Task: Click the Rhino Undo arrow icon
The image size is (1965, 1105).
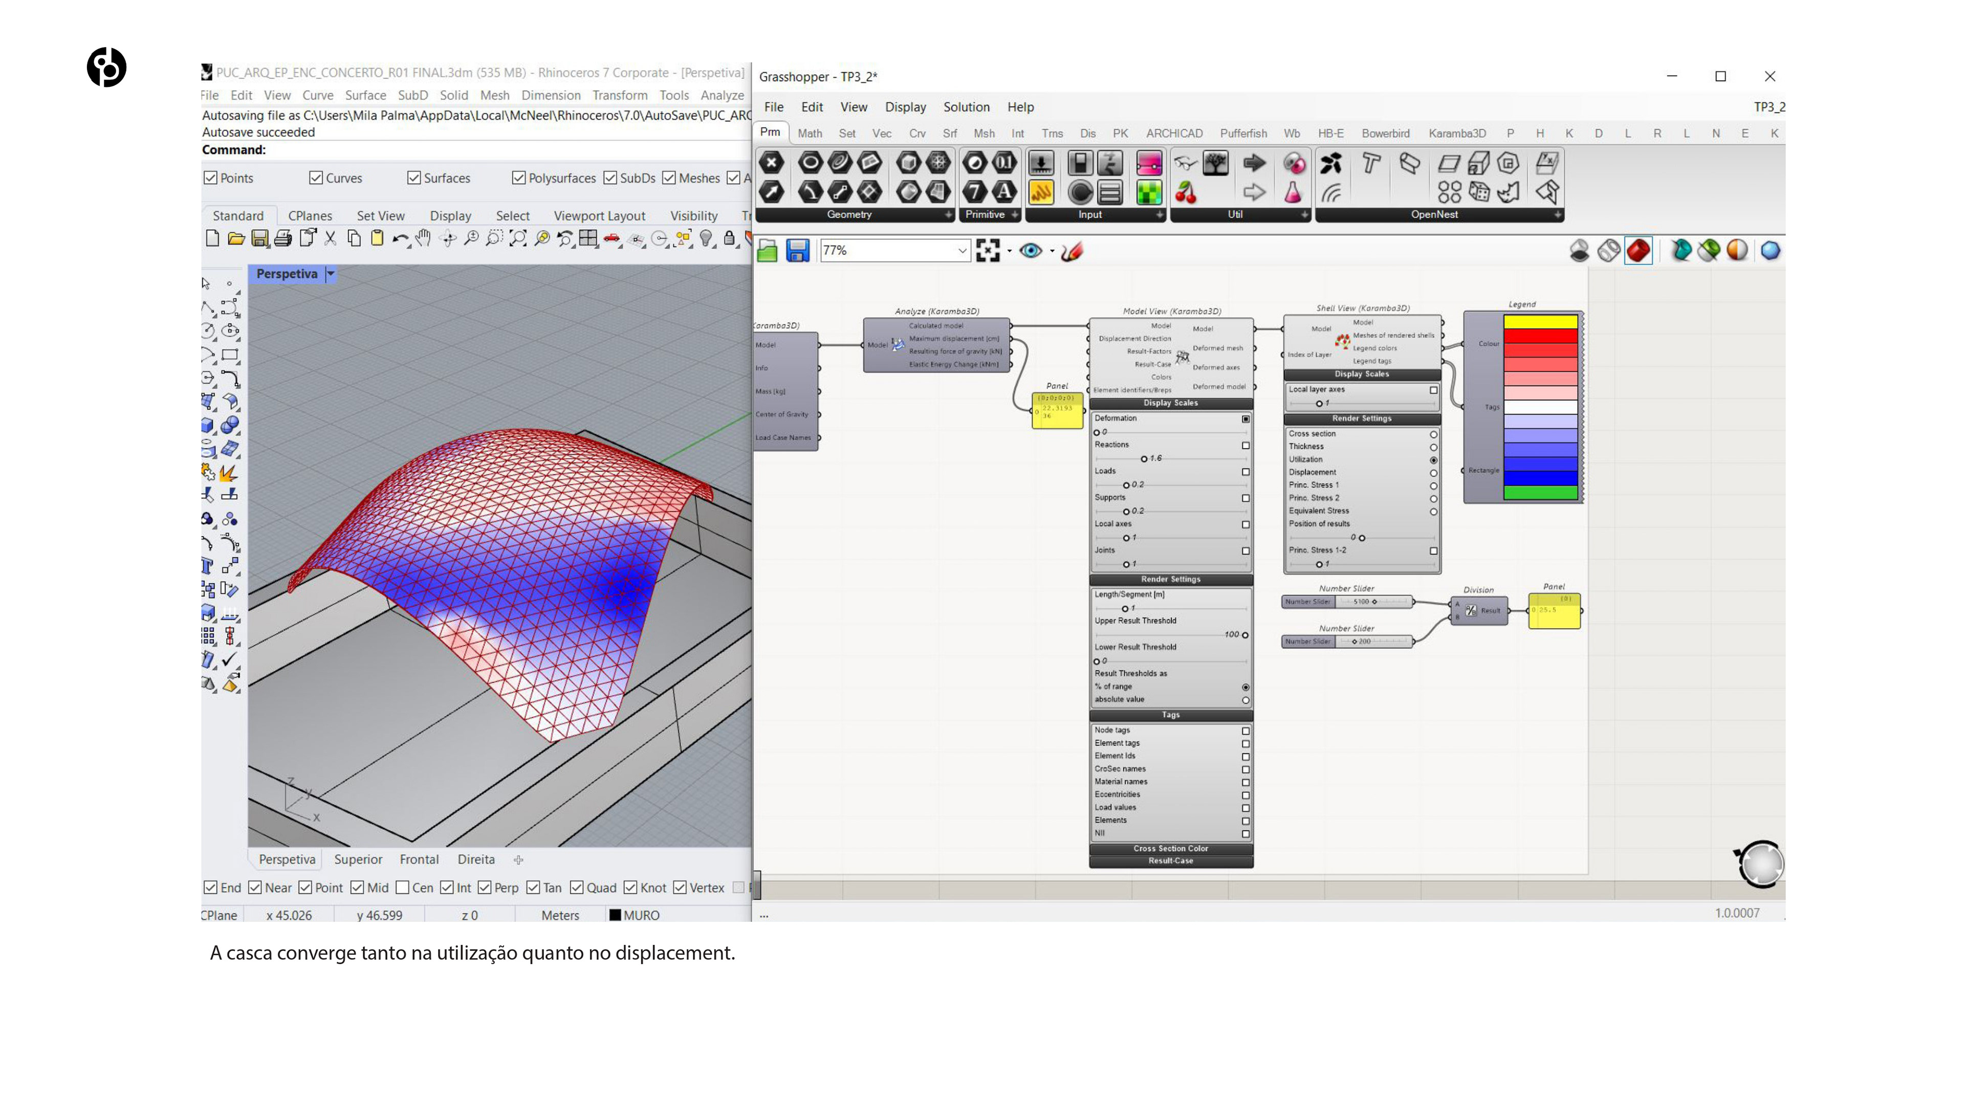Action: (x=399, y=239)
